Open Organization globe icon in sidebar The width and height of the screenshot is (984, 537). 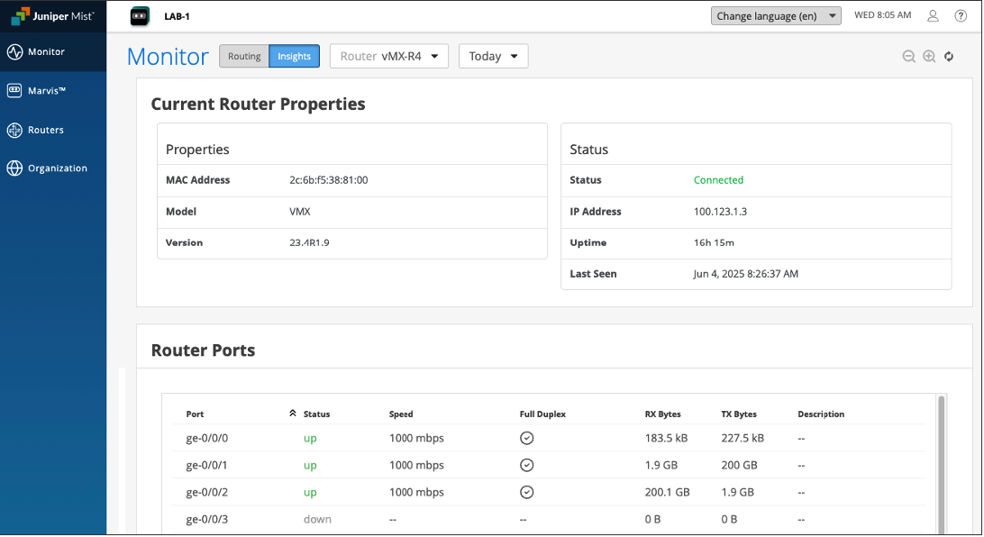pos(14,168)
